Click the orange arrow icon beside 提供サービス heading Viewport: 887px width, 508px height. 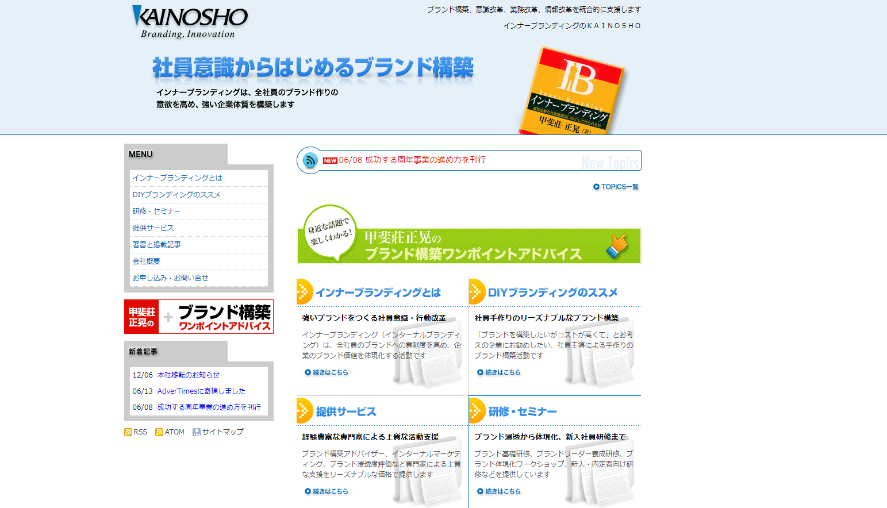tap(304, 411)
